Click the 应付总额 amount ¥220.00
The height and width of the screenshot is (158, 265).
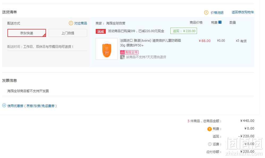point(247,152)
